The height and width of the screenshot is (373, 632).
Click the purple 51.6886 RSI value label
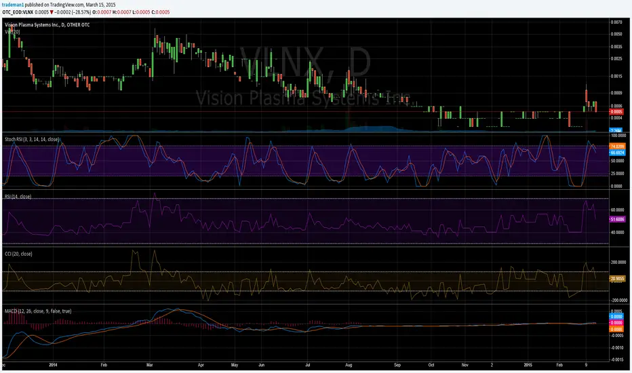coord(618,219)
